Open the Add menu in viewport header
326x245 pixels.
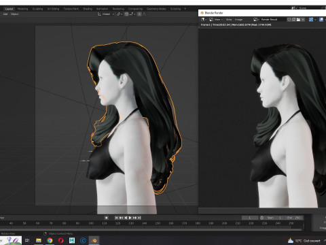tap(5, 14)
